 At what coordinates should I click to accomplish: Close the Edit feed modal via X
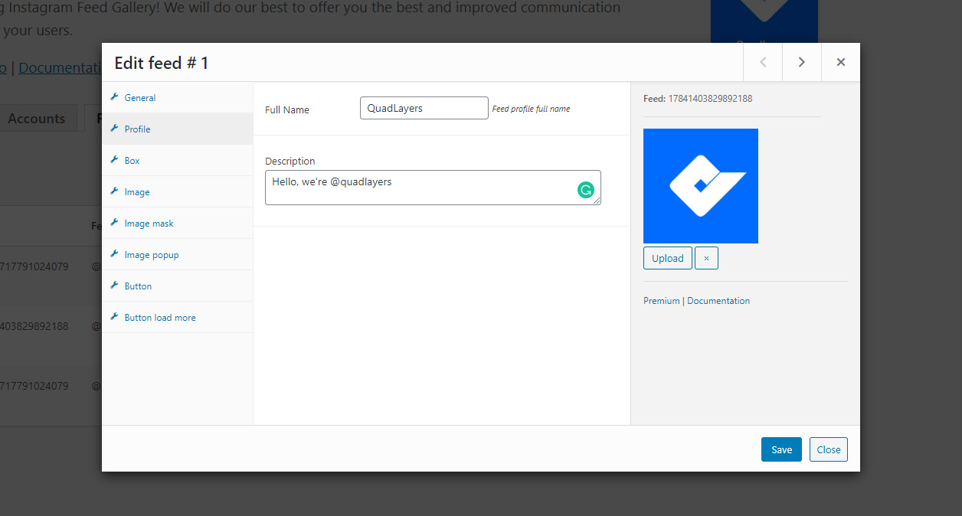(x=841, y=63)
